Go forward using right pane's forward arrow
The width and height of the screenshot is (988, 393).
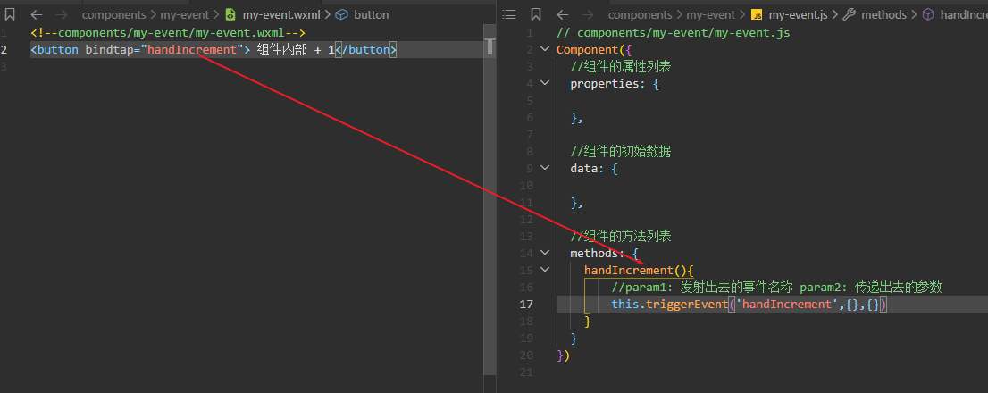coord(587,14)
